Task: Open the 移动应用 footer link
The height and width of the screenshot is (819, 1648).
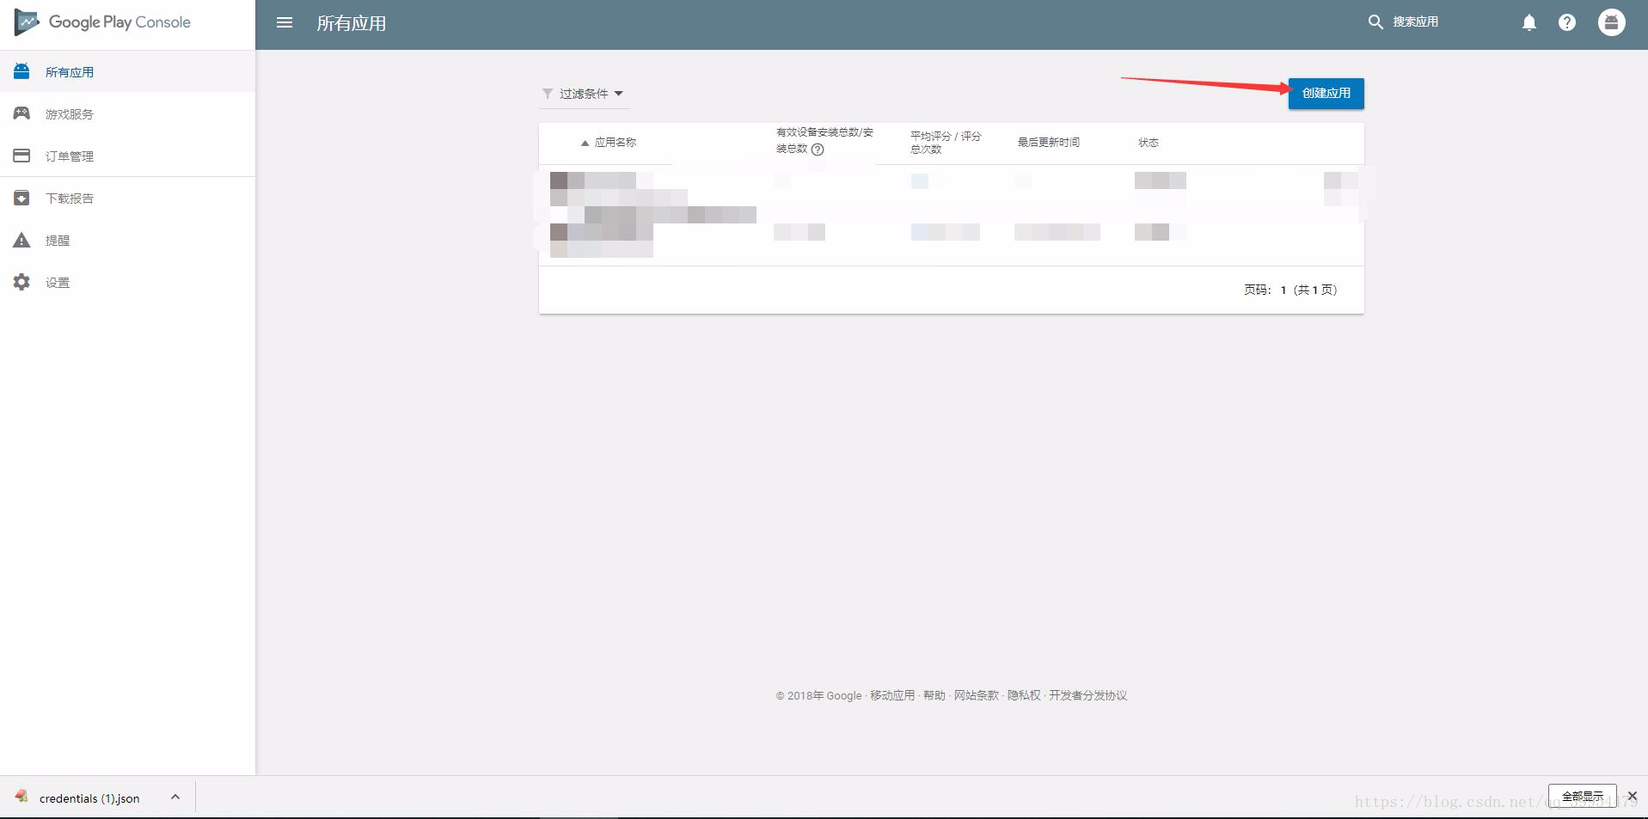Action: (x=892, y=695)
